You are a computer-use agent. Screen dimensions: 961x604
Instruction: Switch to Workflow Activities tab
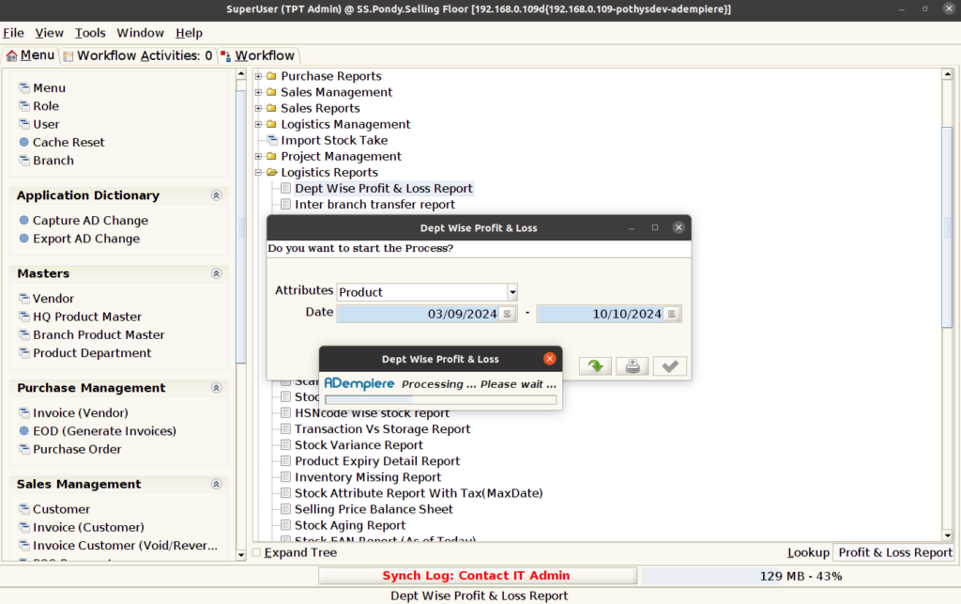[x=137, y=55]
